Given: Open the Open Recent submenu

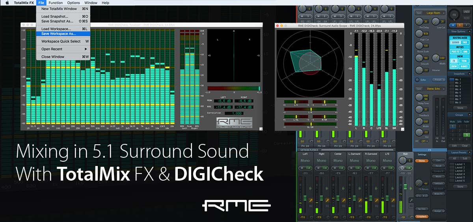Looking at the screenshot, I should point(64,49).
